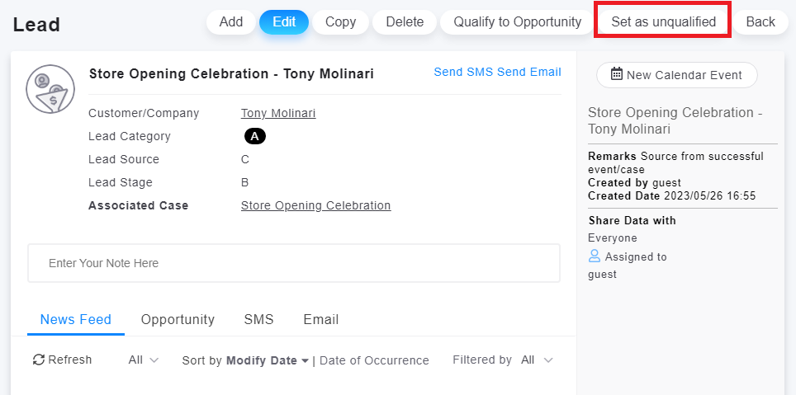Sort feed by Date of Occurrence

[x=374, y=360]
